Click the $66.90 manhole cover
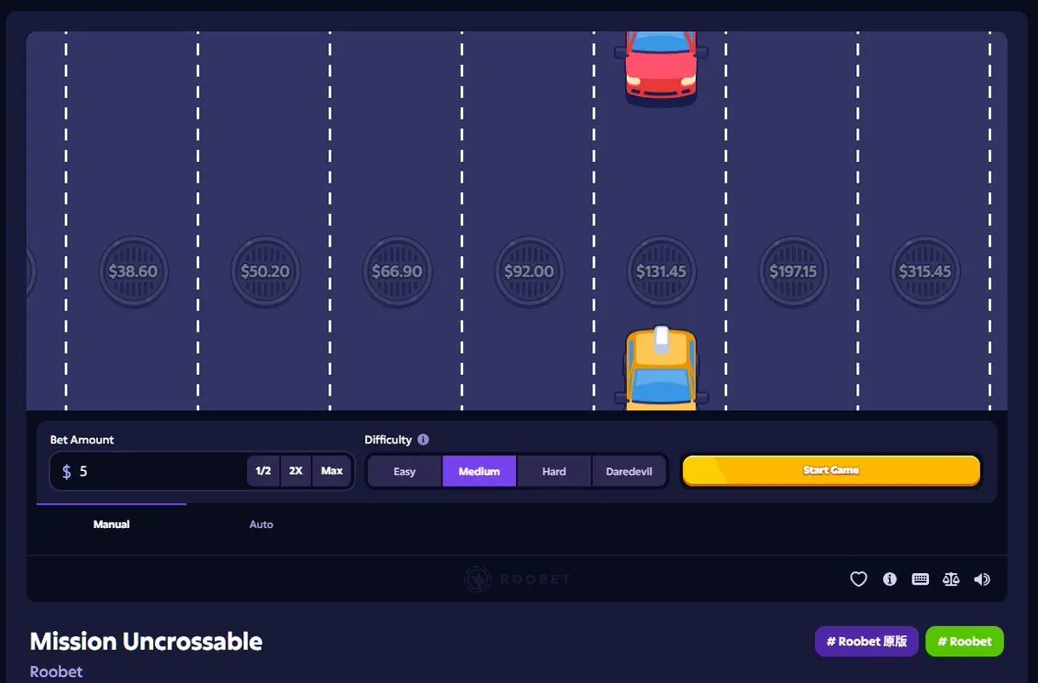Image resolution: width=1038 pixels, height=683 pixels. 397,271
